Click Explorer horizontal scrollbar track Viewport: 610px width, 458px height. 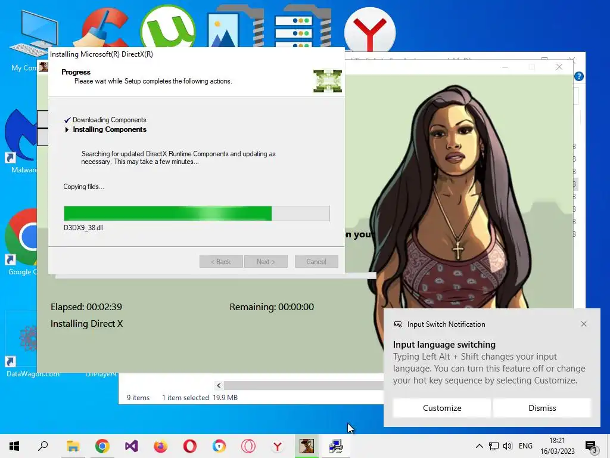[303, 386]
